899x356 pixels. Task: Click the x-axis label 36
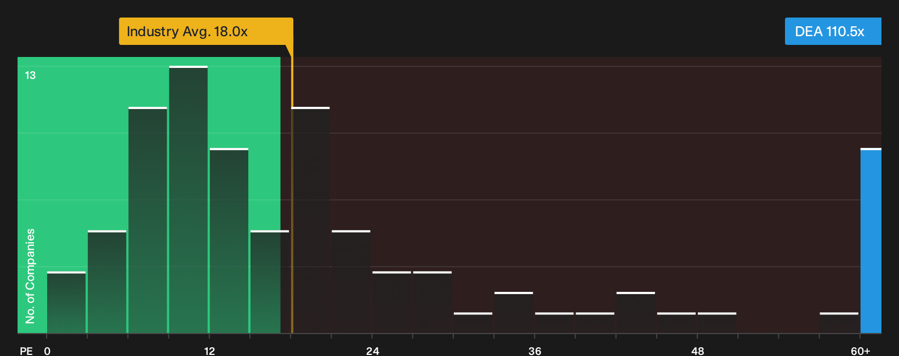(x=535, y=351)
